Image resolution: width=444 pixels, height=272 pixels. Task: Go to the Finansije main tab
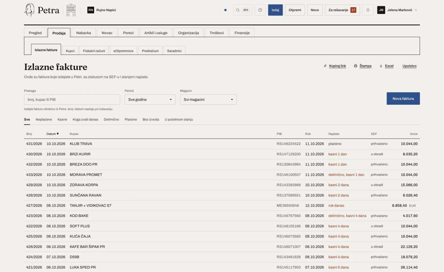[x=242, y=33]
